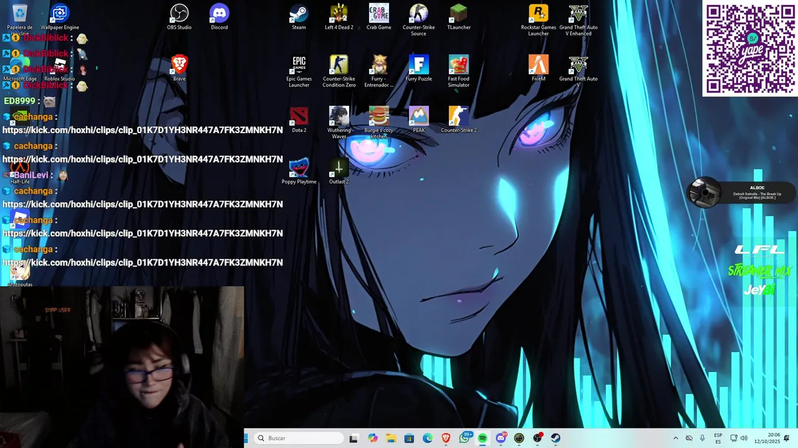Select the Furry Puzzle desktop icon
The image size is (798, 448).
click(x=419, y=68)
